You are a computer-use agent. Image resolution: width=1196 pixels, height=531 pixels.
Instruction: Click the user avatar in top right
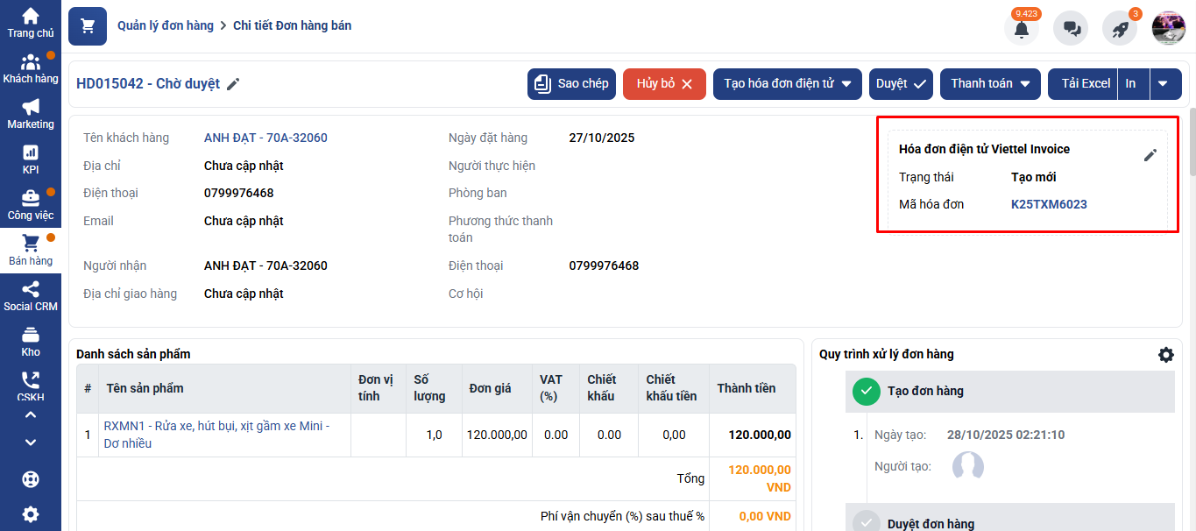[x=1168, y=29]
